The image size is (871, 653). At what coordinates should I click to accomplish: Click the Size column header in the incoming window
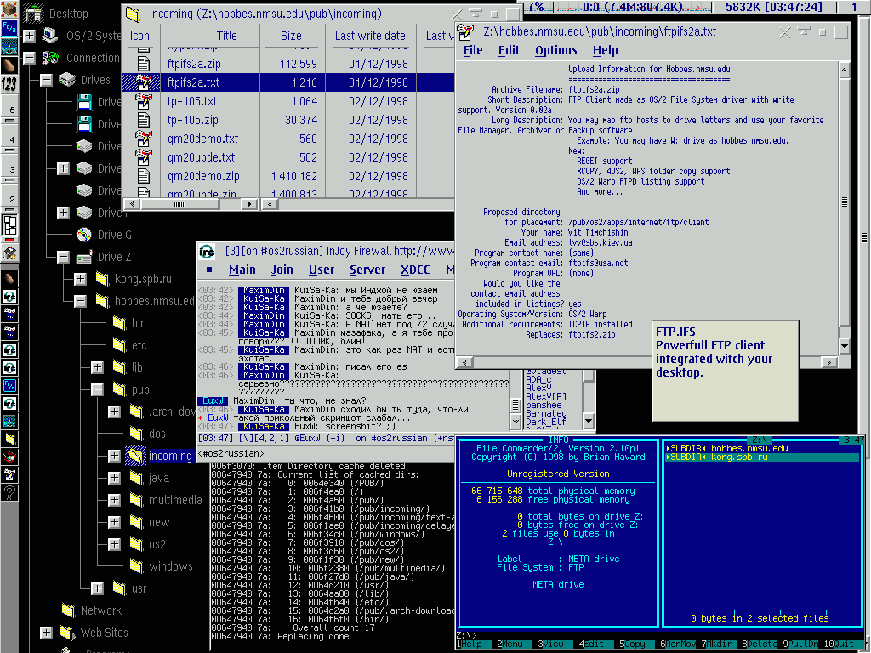[291, 36]
